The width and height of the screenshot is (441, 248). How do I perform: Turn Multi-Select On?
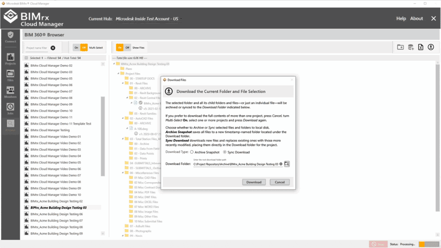tap(76, 48)
